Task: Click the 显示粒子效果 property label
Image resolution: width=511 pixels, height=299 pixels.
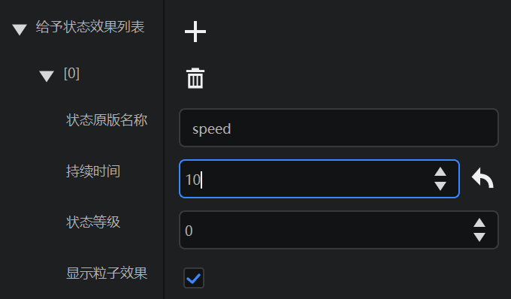Action: coord(107,273)
